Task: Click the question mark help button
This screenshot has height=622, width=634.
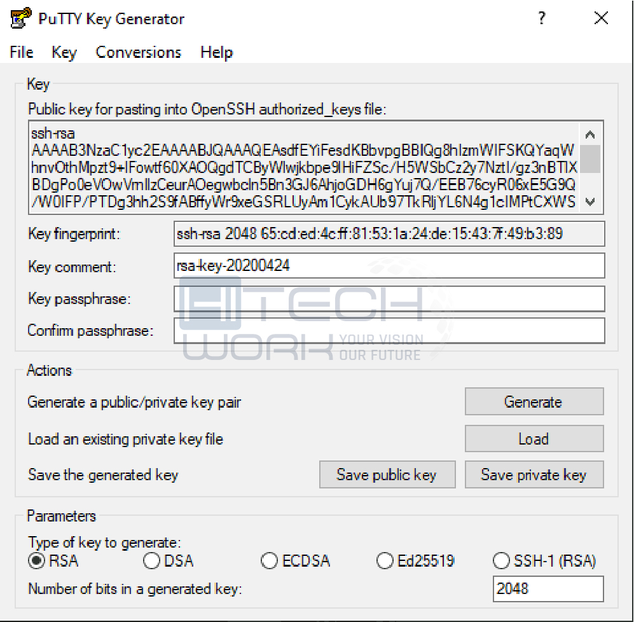Action: click(x=541, y=18)
